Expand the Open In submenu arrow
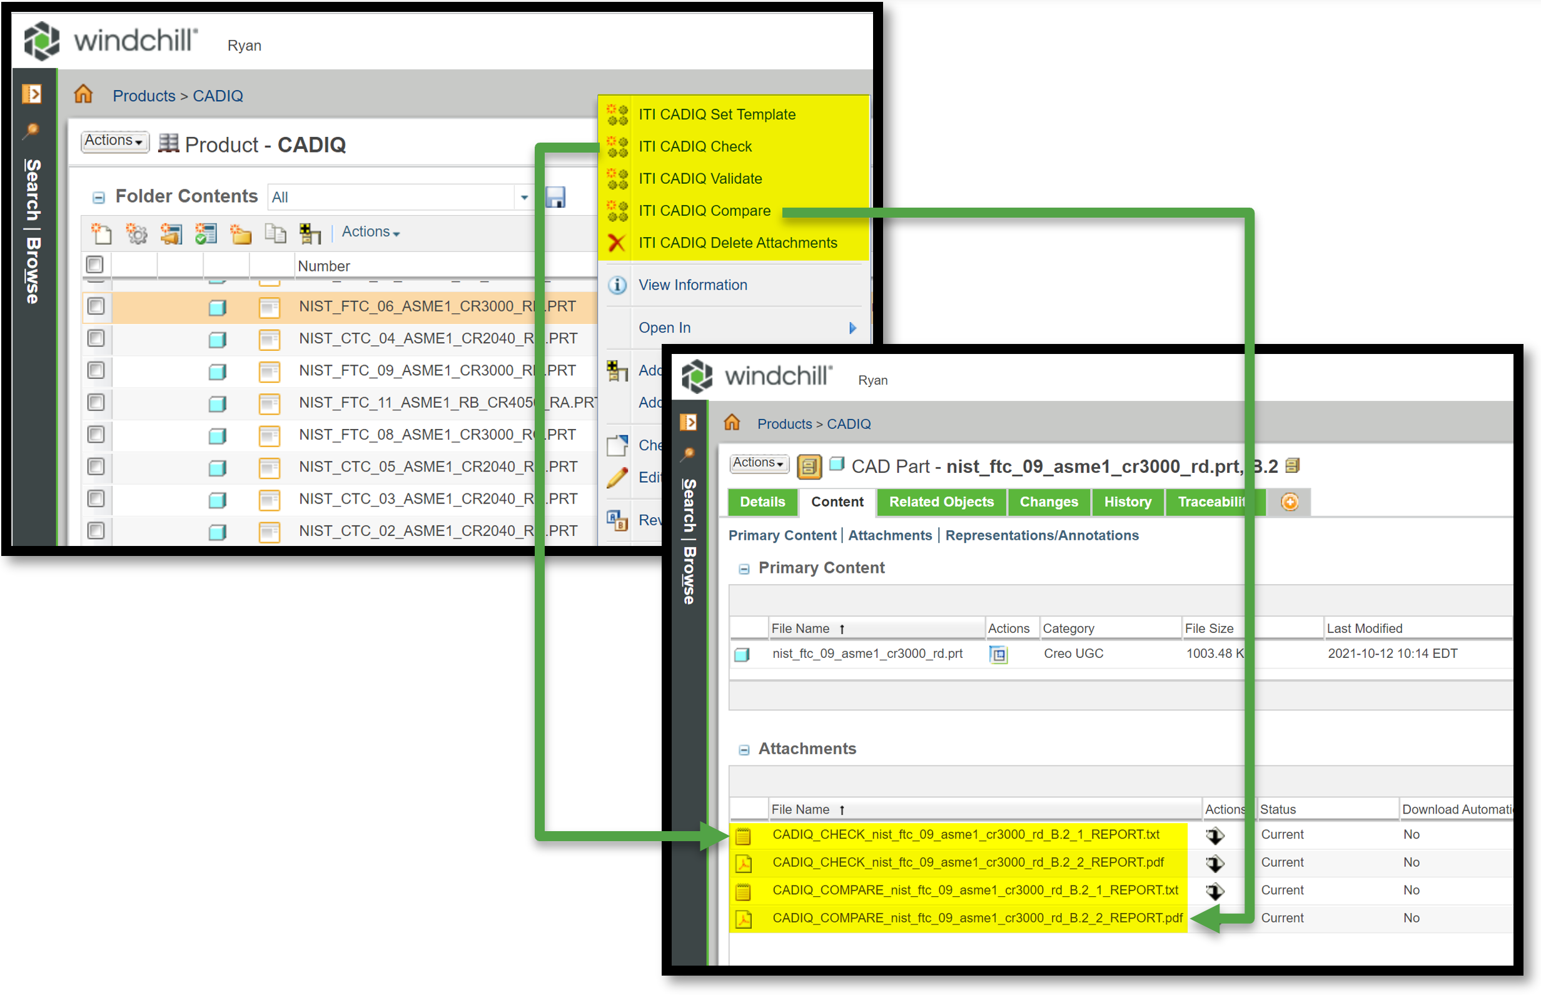This screenshot has width=1541, height=995. [x=852, y=328]
